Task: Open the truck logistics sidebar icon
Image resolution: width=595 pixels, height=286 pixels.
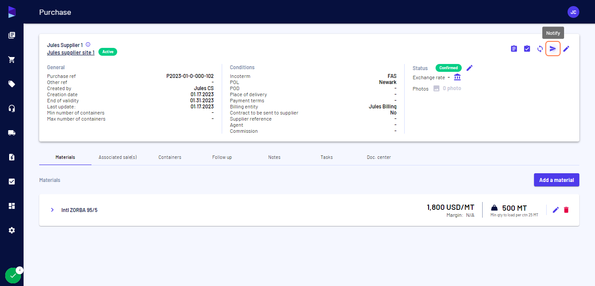Action: point(12,133)
